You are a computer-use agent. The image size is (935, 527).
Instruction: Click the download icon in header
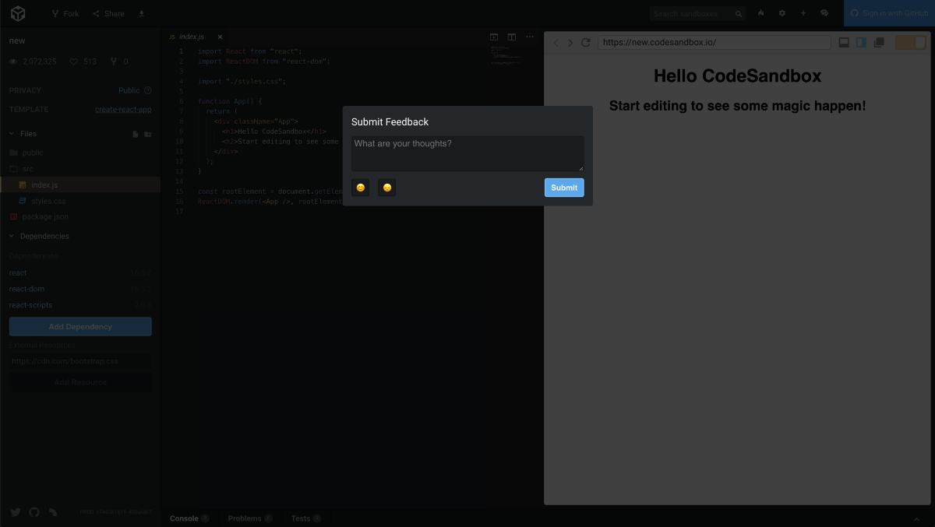(141, 14)
